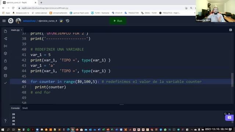
Task: Go forward in the browser
Action: [x=8, y=8]
